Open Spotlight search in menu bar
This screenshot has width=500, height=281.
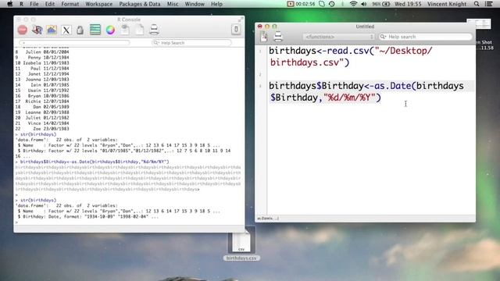pos(477,4)
